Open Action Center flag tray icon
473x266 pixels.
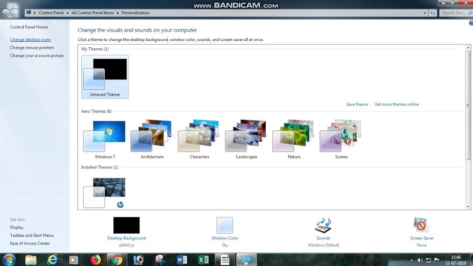pyautogui.click(x=437, y=260)
